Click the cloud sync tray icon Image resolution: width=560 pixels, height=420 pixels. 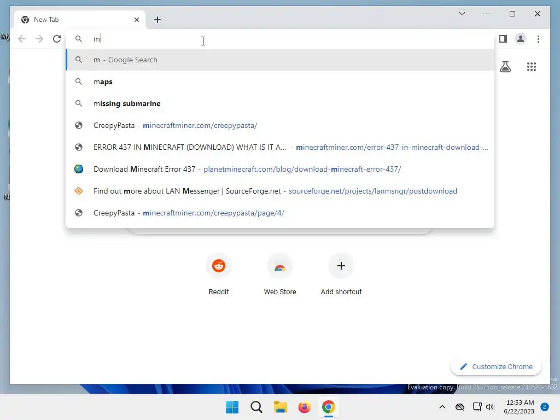(460, 407)
